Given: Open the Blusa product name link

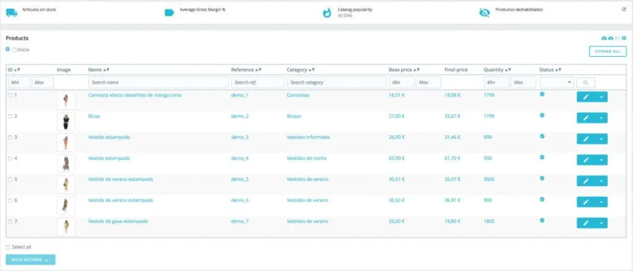Looking at the screenshot, I should [x=94, y=116].
